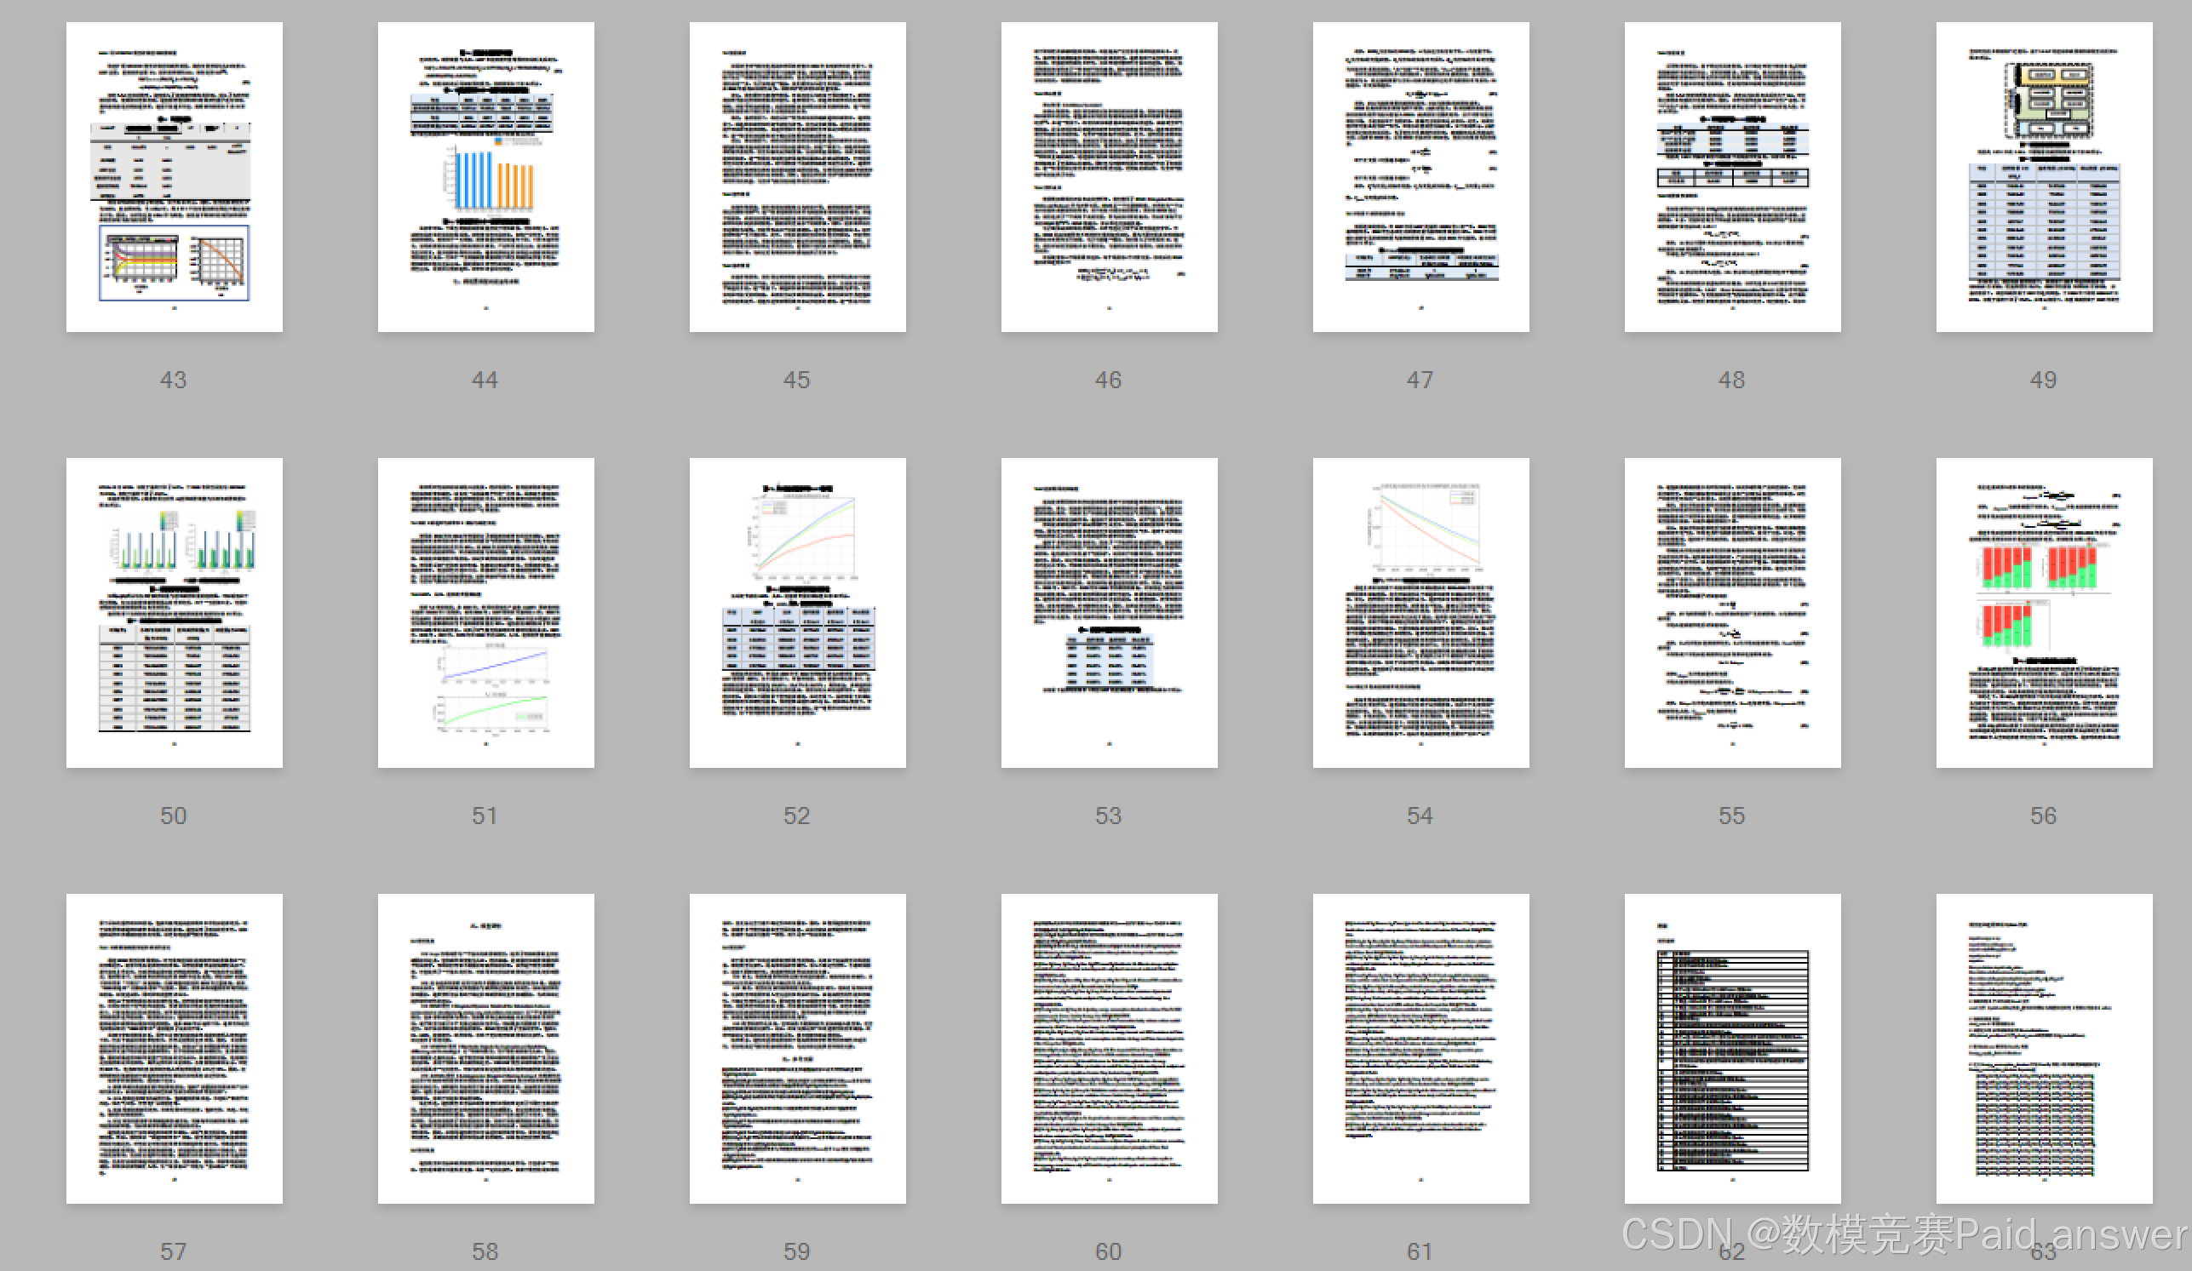Click page 55 thumbnail
The height and width of the screenshot is (1271, 2192).
click(x=1732, y=612)
